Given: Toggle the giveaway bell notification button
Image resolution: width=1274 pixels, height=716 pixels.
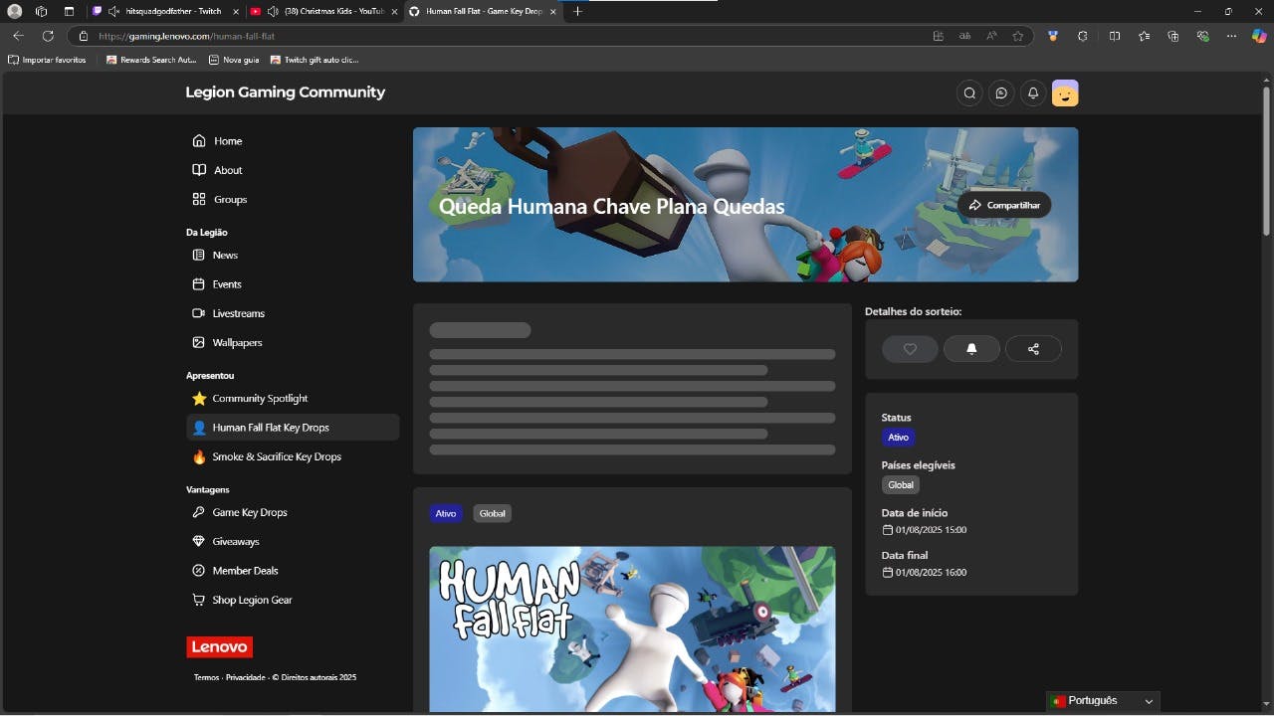Looking at the screenshot, I should point(971,349).
